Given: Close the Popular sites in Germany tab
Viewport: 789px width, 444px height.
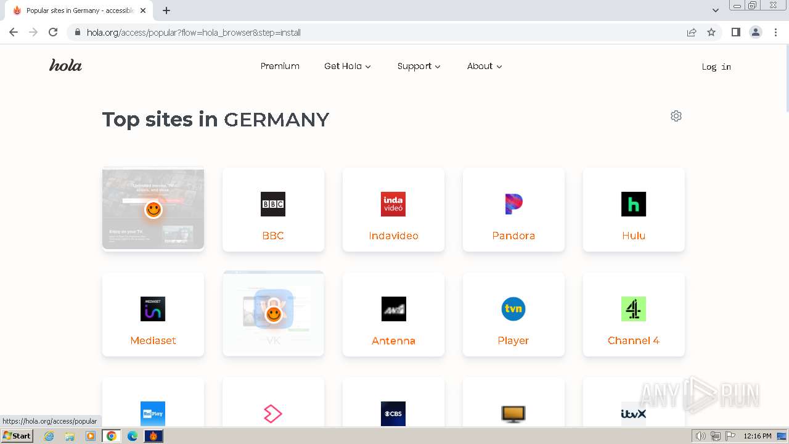Looking at the screenshot, I should [x=143, y=10].
